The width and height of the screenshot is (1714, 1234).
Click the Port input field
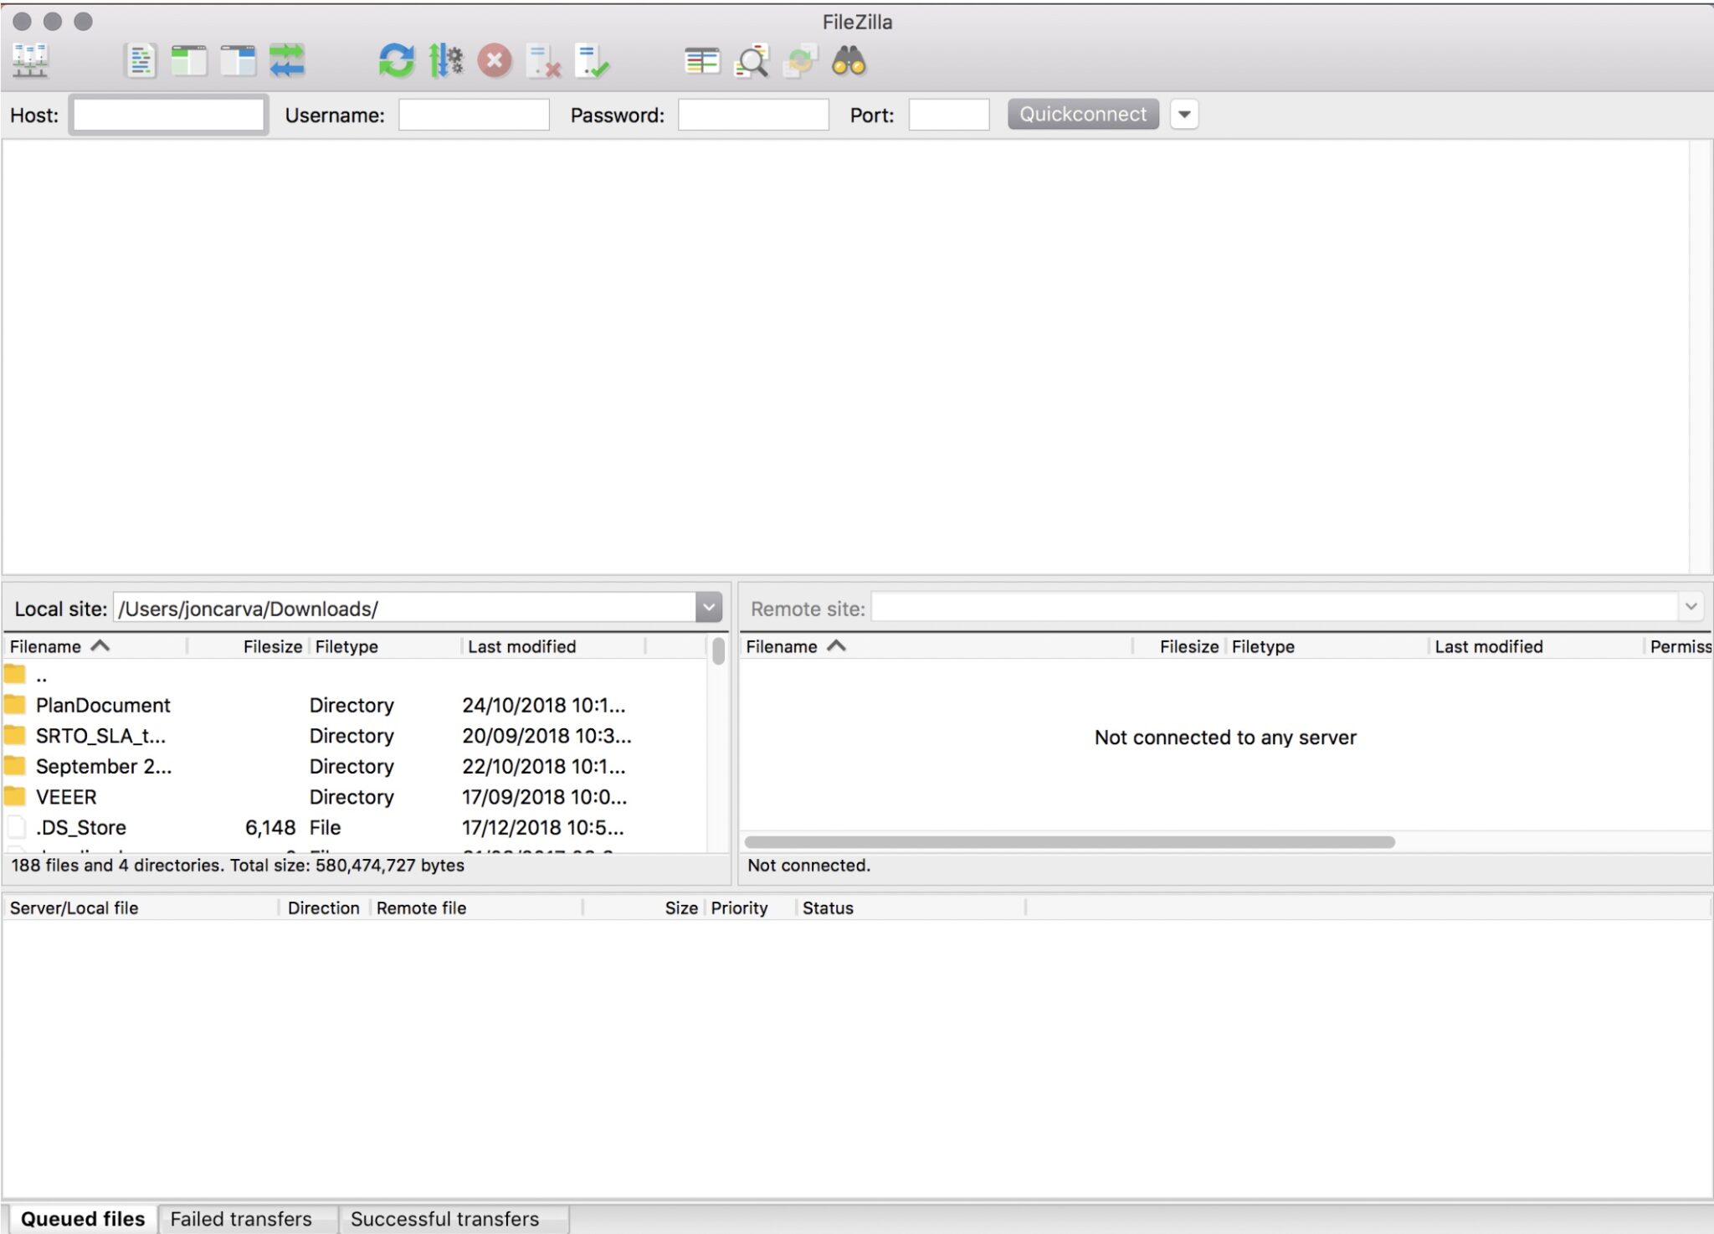pos(949,115)
